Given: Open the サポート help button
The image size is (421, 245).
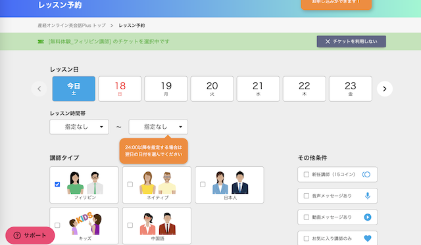Looking at the screenshot, I should [30, 236].
